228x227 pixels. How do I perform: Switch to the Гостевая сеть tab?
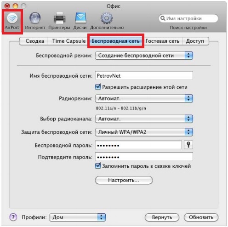click(x=162, y=41)
